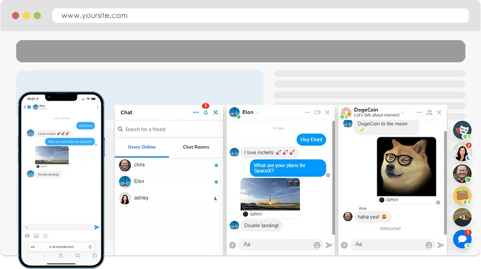Open chat with ashley in user list
The image size is (481, 269).
141,198
